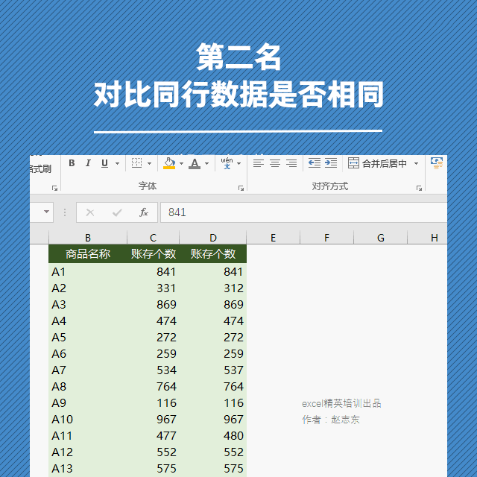Screen dimensions: 477x477
Task: Toggle Bold formatting
Action: pyautogui.click(x=72, y=163)
